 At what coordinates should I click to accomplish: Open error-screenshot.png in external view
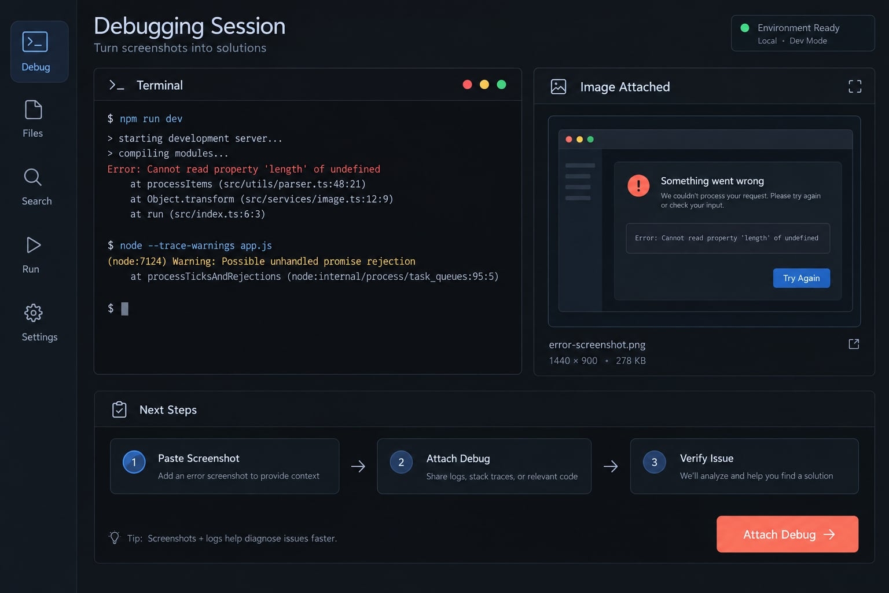[854, 344]
